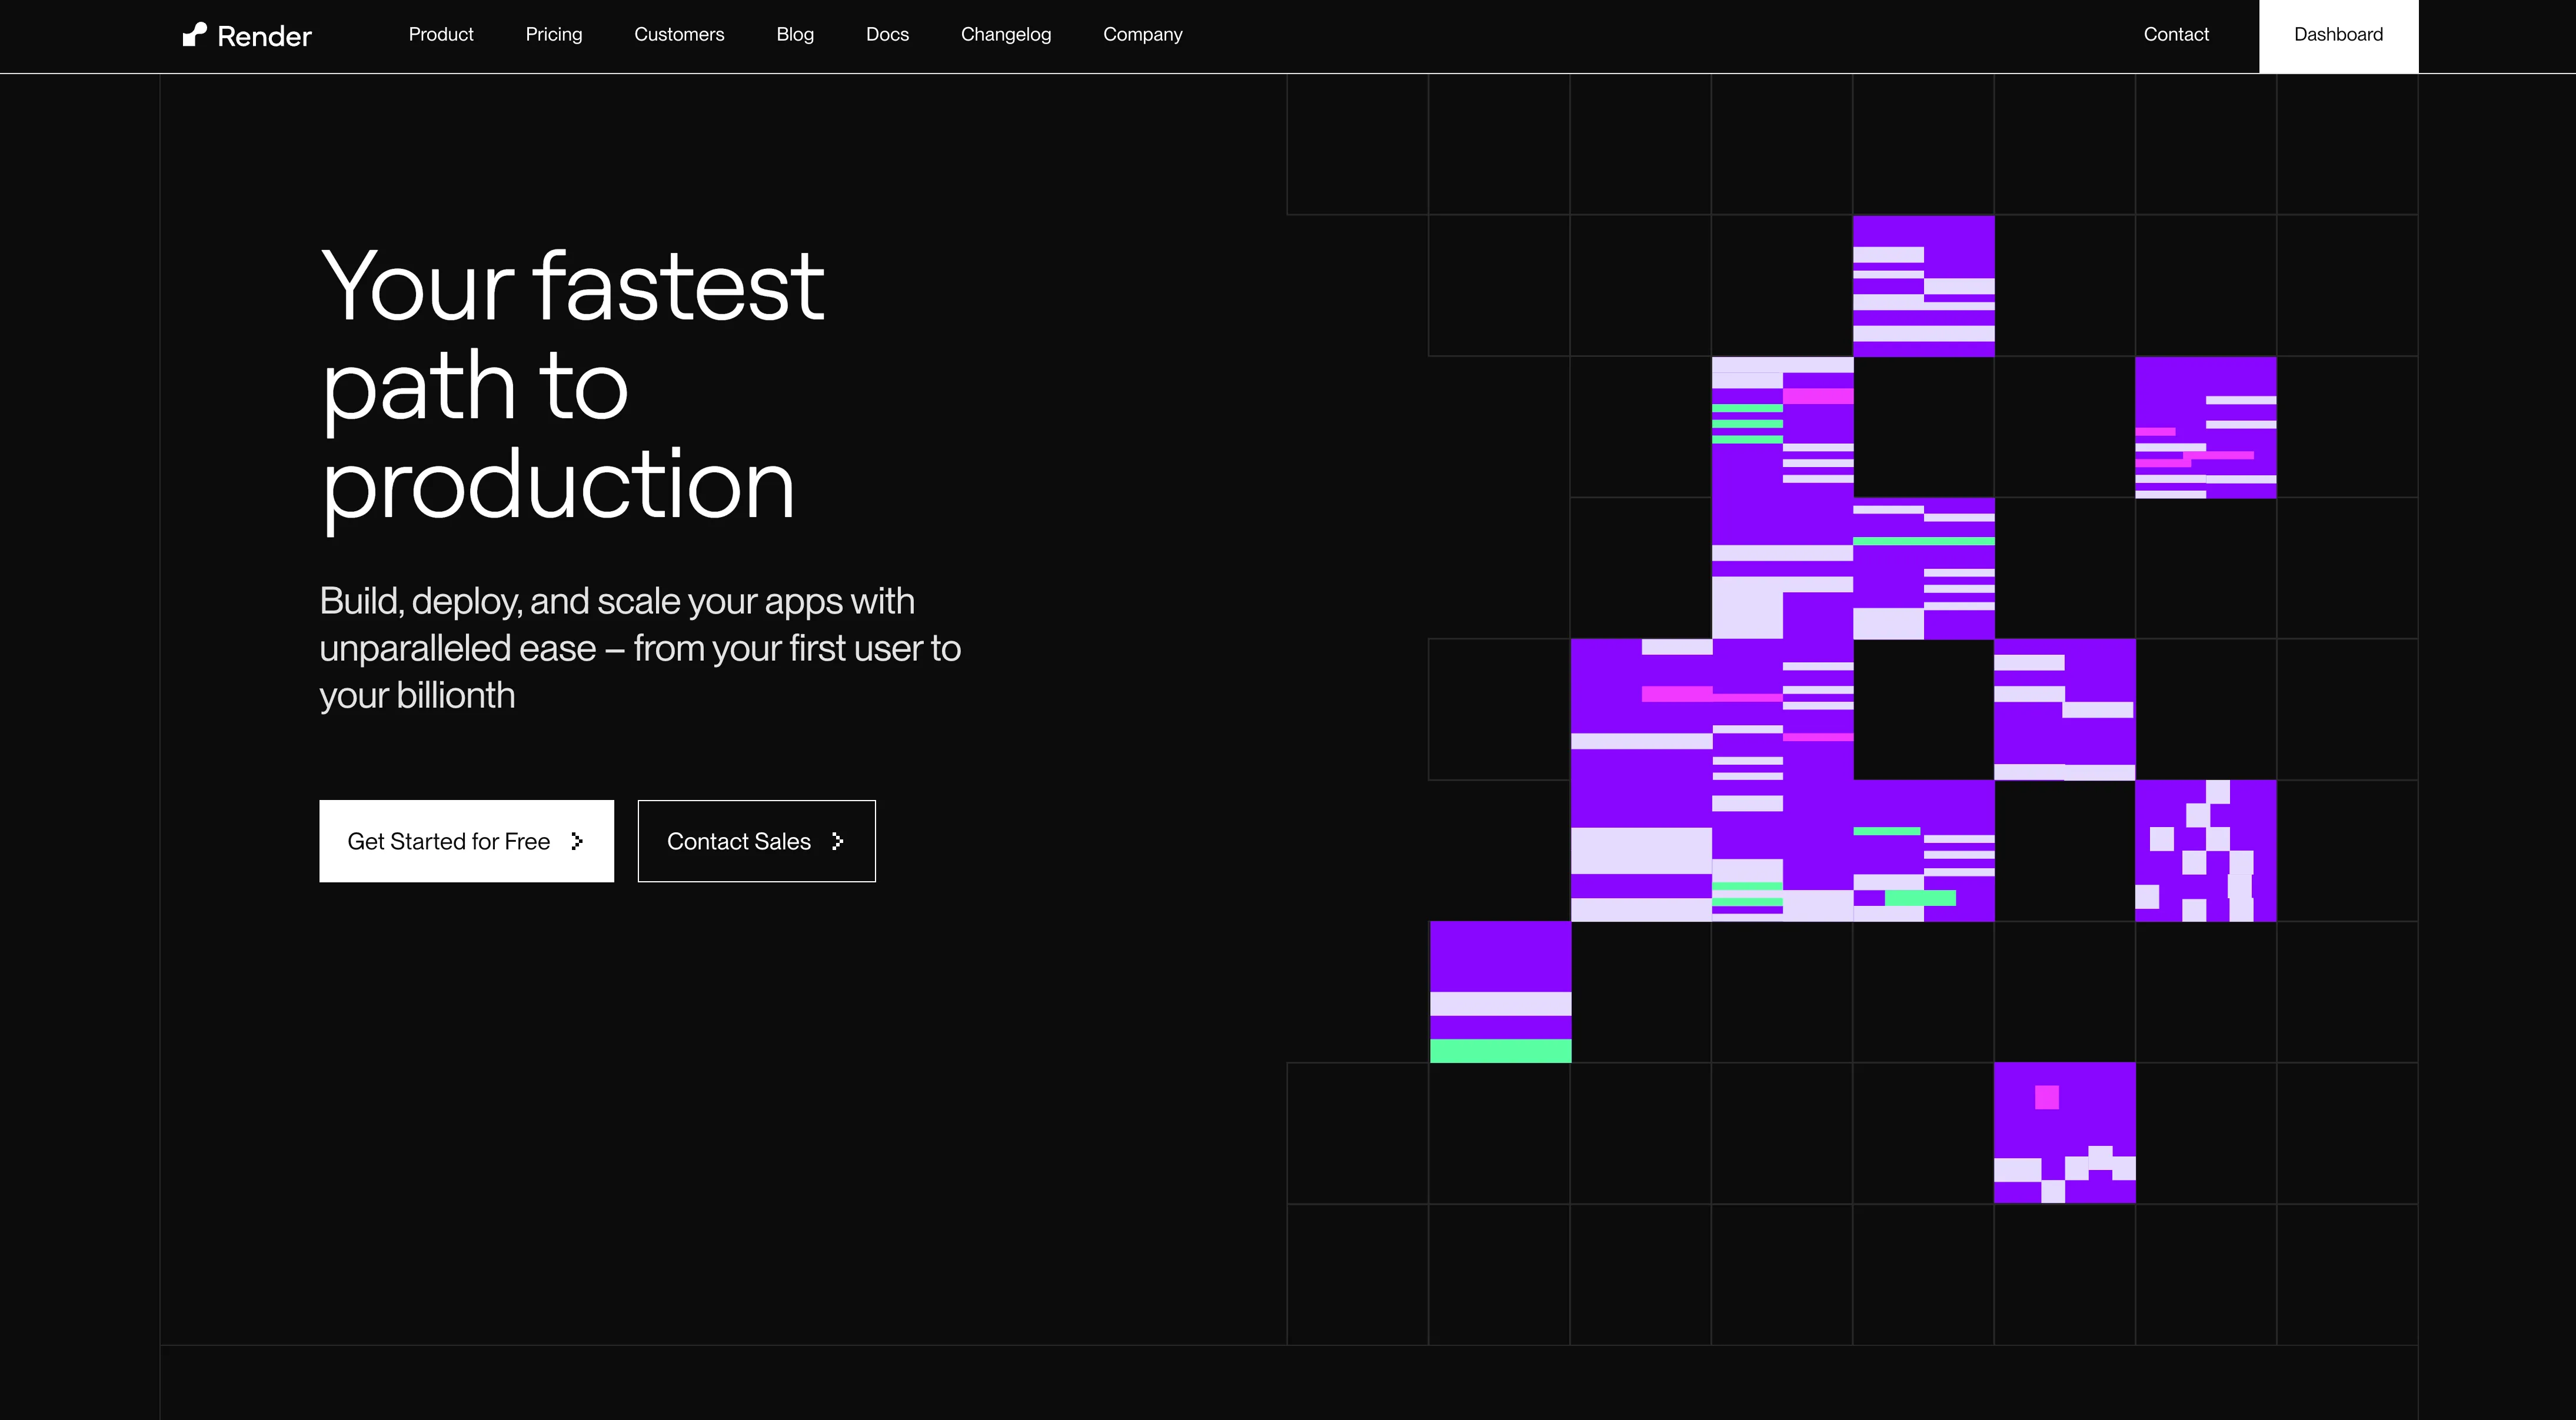Image resolution: width=2576 pixels, height=1420 pixels.
Task: Open the Customers nav item
Action: (x=679, y=35)
